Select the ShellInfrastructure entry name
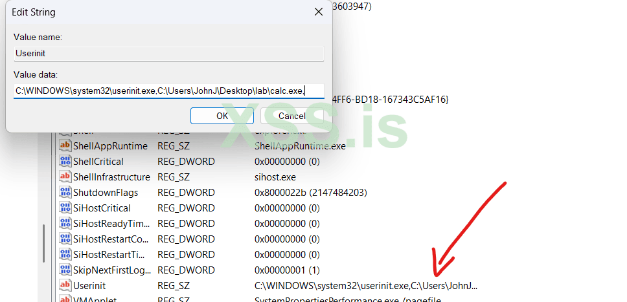Screen dimensions: 627x302 [111, 177]
